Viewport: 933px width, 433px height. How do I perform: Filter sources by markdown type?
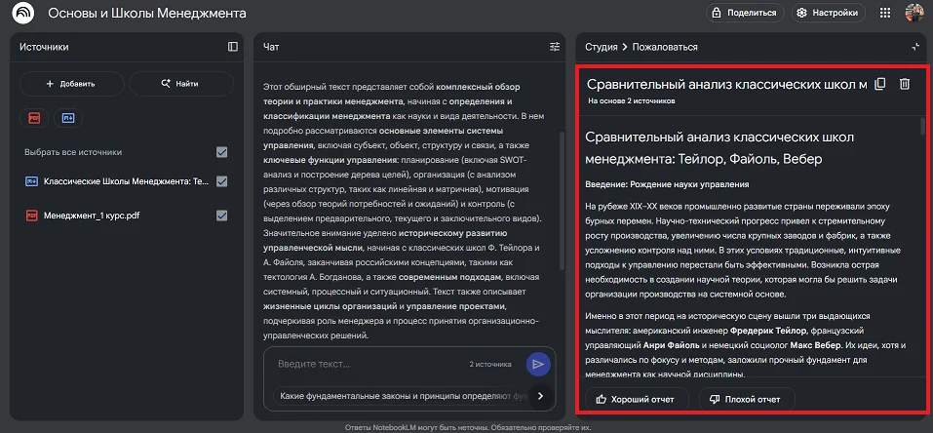point(68,117)
